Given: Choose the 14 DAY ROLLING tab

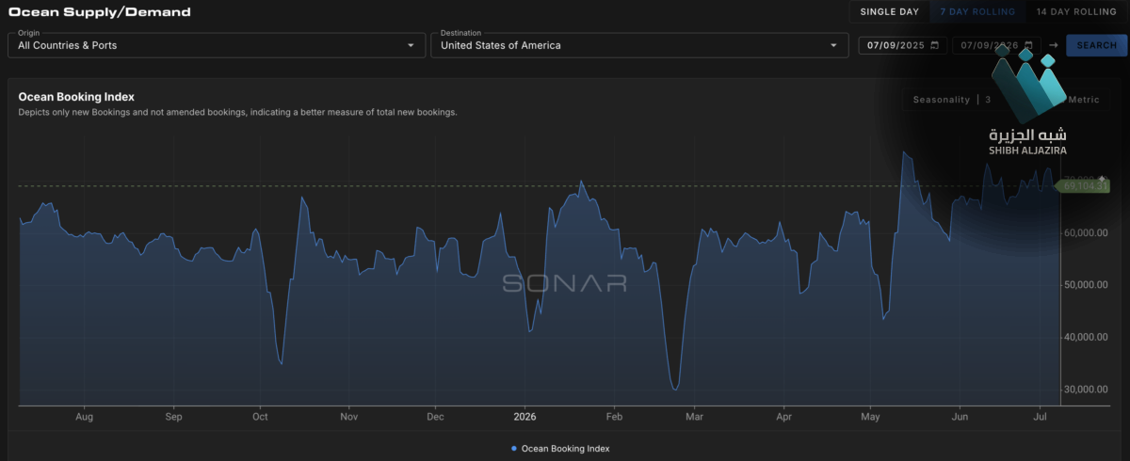Looking at the screenshot, I should [x=1075, y=11].
